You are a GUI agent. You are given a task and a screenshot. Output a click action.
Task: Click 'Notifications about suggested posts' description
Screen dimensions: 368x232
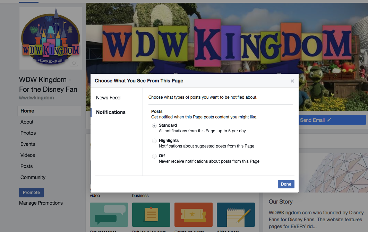[206, 146]
